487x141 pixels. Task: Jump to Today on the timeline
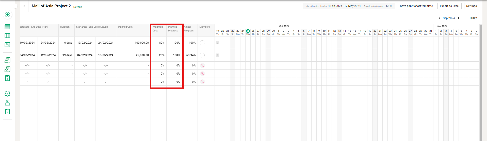473,18
